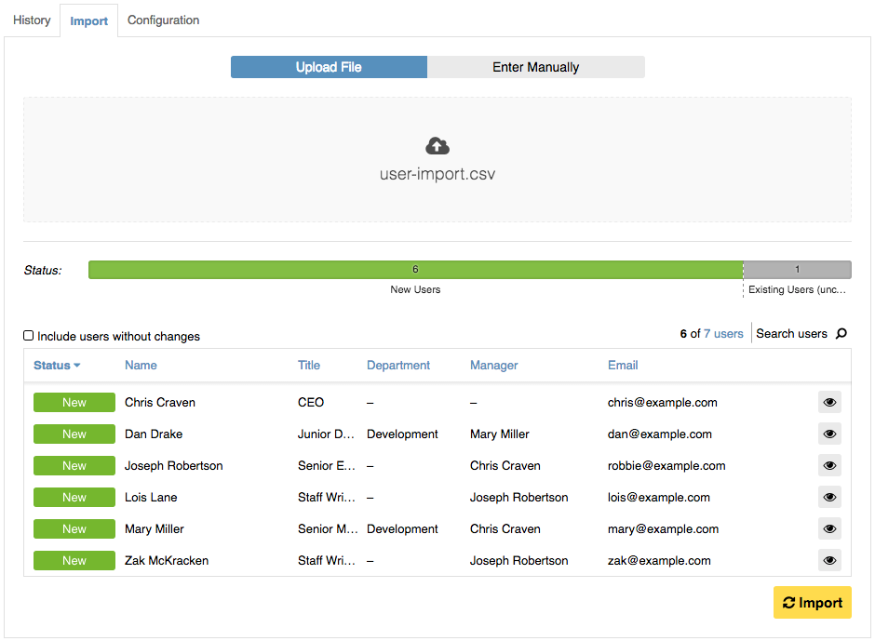Select the name Zak McKracken
This screenshot has height=641, width=875.
click(x=167, y=561)
